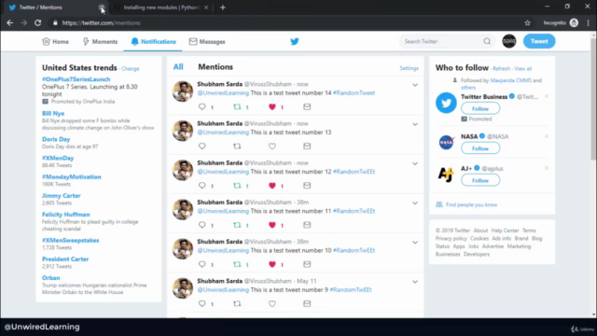Expand chevron on tweet number 11
597x336 pixels.
click(415, 203)
